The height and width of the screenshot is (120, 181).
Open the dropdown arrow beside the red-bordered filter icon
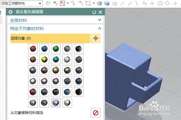(x=68, y=3)
